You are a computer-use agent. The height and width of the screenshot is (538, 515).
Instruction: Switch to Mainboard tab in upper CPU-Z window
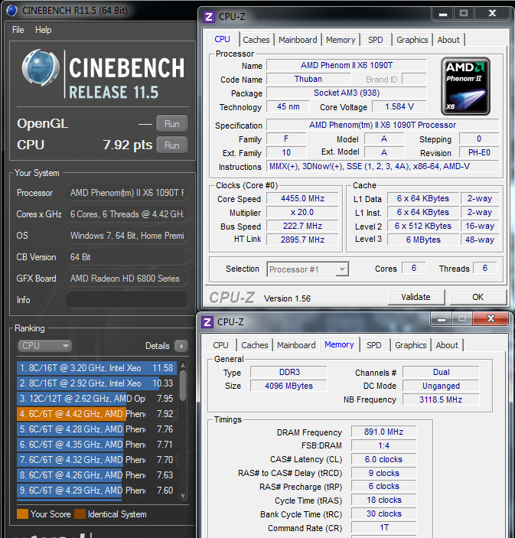click(x=298, y=40)
